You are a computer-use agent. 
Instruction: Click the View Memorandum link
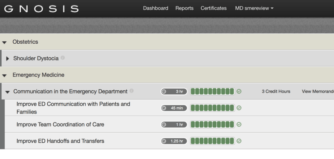318,92
